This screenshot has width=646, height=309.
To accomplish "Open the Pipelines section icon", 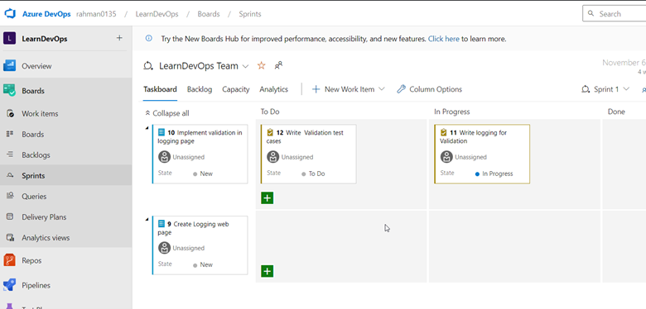I will [9, 285].
